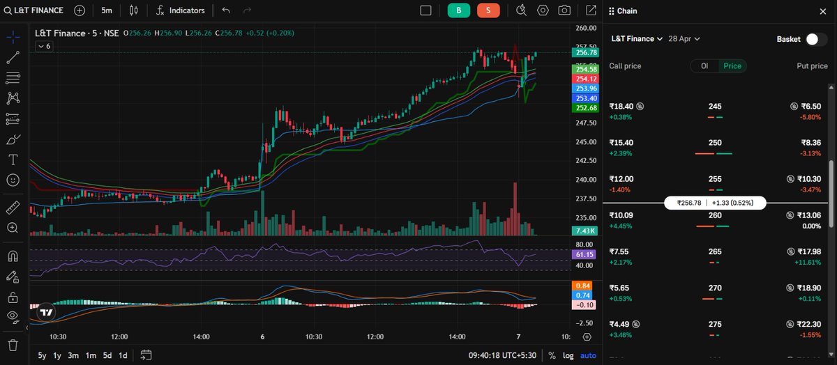Image resolution: width=837 pixels, height=365 pixels.
Task: Open chart in pop-out window
Action: pos(591,10)
